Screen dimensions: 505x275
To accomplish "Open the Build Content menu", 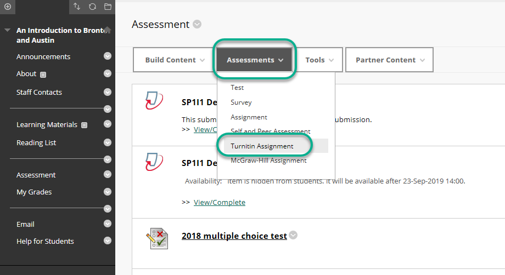I will 175,60.
